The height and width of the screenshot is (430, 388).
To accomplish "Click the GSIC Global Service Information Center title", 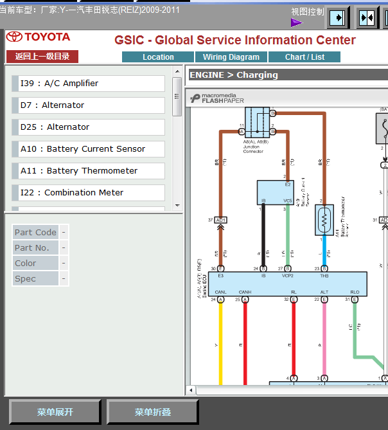I will (x=235, y=40).
